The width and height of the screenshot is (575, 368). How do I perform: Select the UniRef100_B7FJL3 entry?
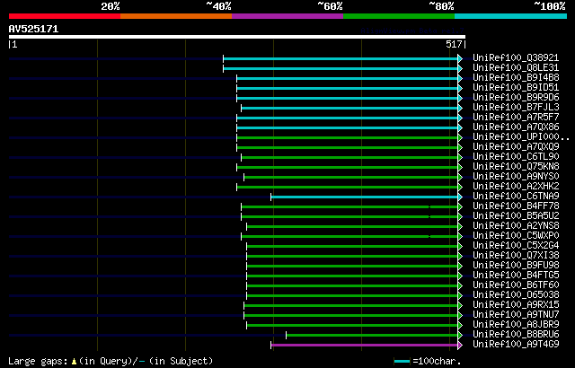516,108
